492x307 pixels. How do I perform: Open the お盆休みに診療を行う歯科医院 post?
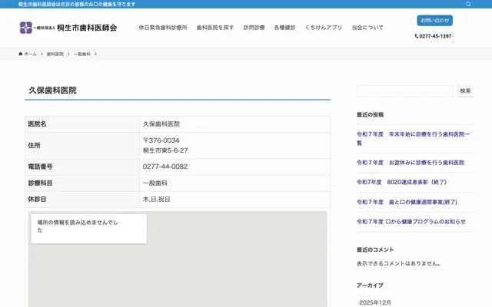[x=411, y=163]
